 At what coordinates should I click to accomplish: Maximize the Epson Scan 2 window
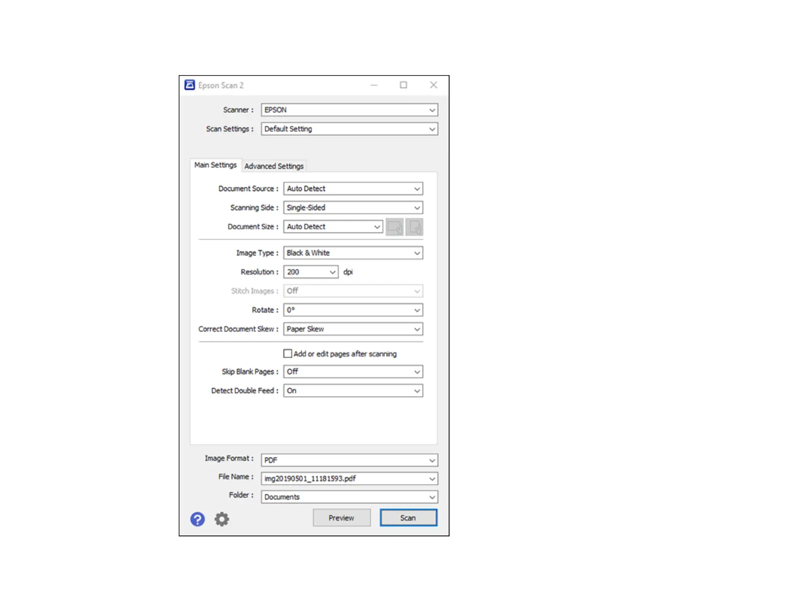(404, 85)
